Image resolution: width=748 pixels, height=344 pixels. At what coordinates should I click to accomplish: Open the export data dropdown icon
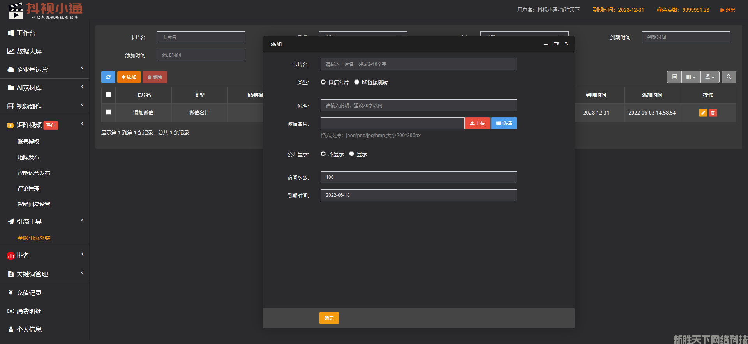pyautogui.click(x=710, y=77)
